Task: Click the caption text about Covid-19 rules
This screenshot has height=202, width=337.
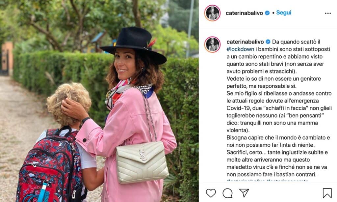Action: [x=279, y=112]
